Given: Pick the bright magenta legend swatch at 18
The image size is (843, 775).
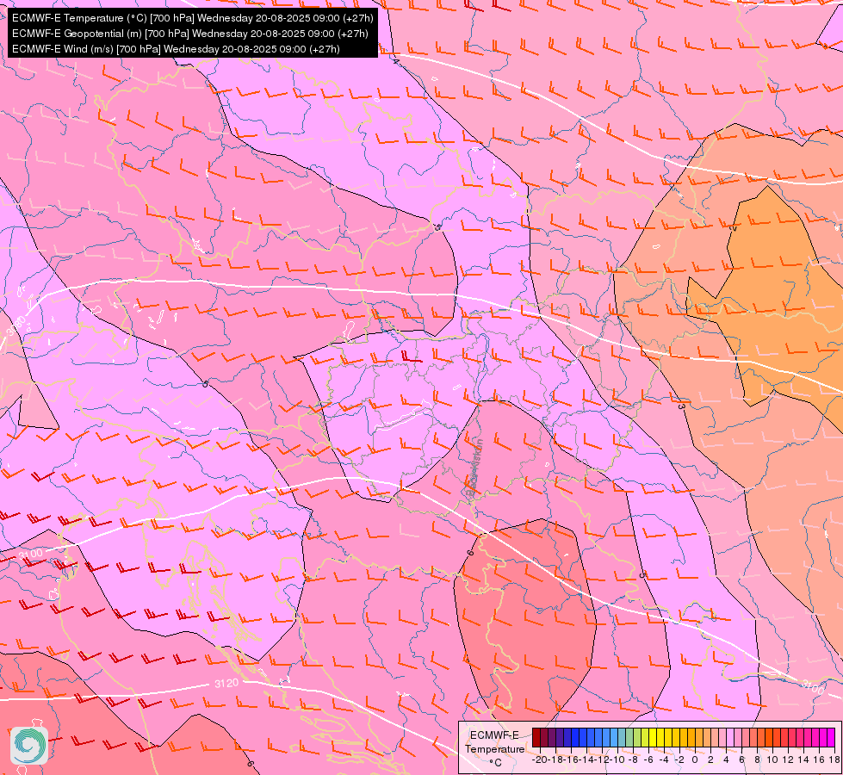Looking at the screenshot, I should point(831,737).
